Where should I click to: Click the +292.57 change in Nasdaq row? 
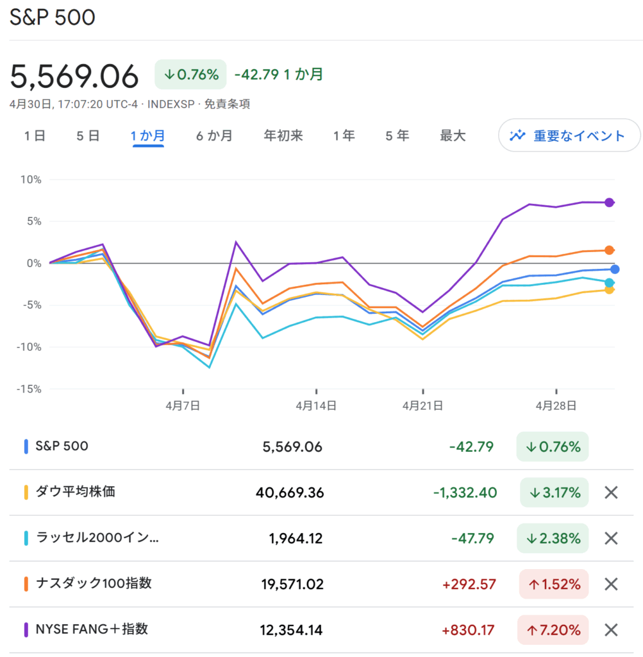[469, 584]
